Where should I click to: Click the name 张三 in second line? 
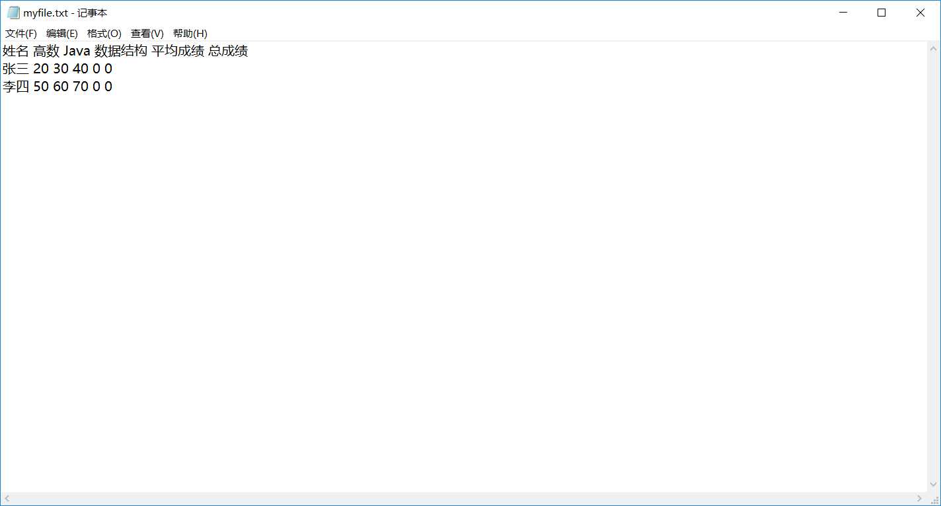(x=16, y=69)
